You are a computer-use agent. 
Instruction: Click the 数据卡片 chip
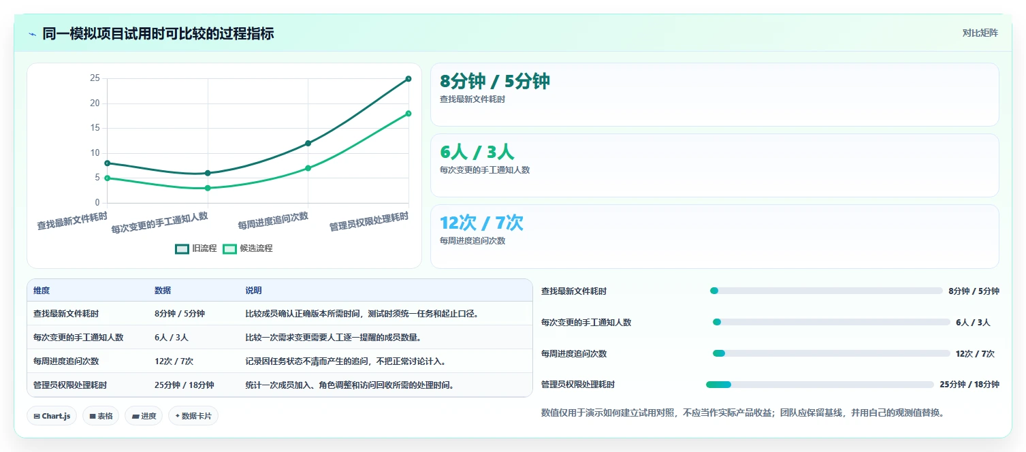coord(193,416)
